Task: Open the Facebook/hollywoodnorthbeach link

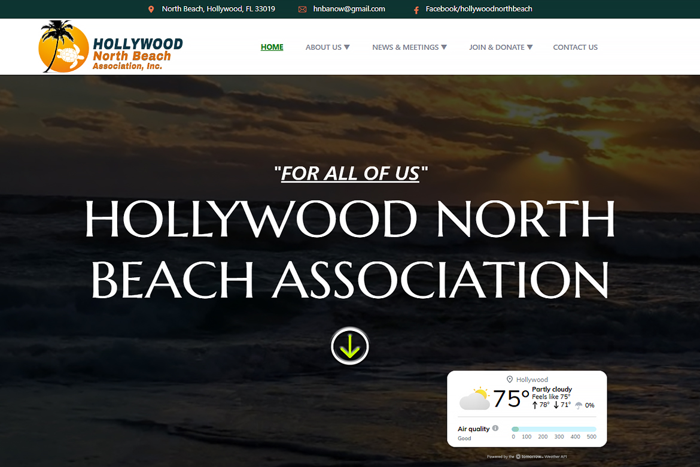Action: (479, 9)
